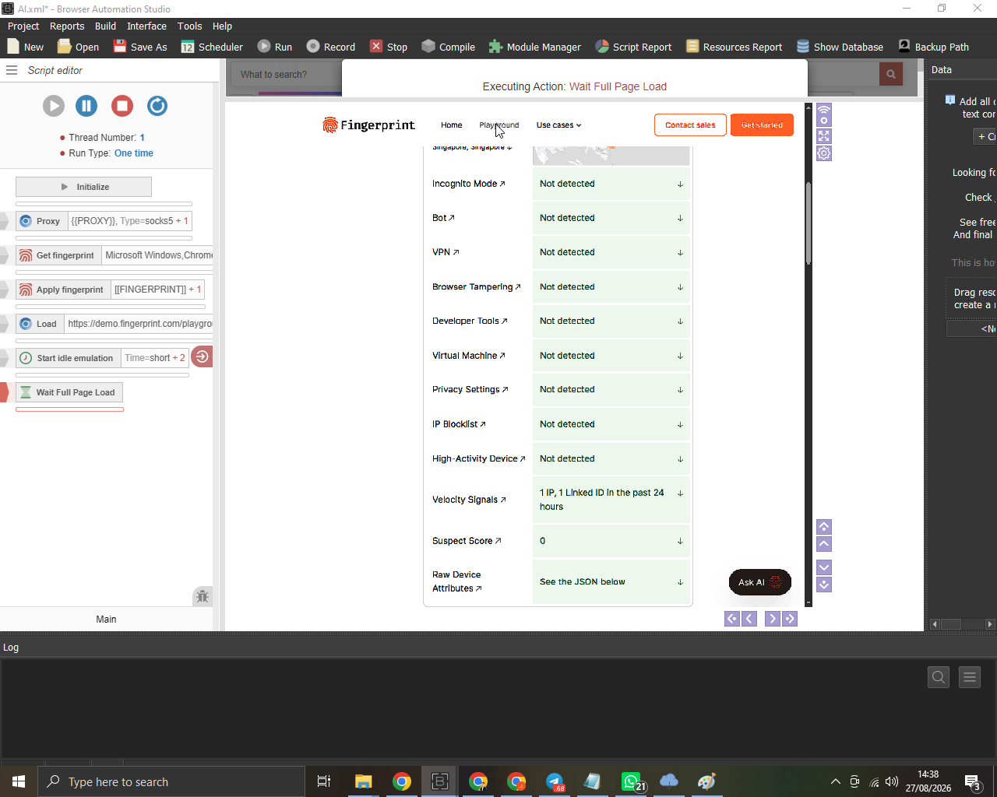The height and width of the screenshot is (797, 997).
Task: Click the scroll right single arrow button
Action: click(x=772, y=619)
